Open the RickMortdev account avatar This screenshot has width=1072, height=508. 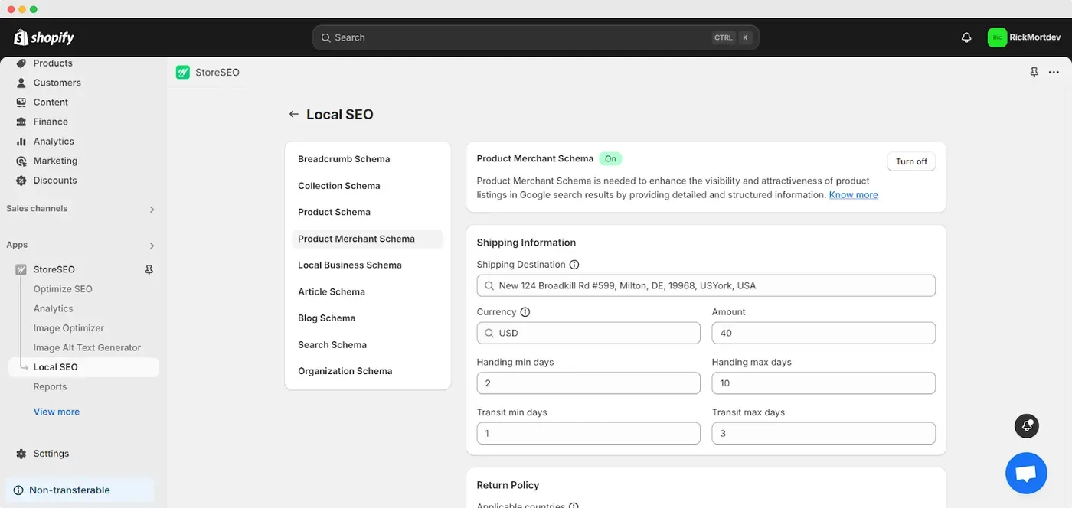click(x=997, y=37)
